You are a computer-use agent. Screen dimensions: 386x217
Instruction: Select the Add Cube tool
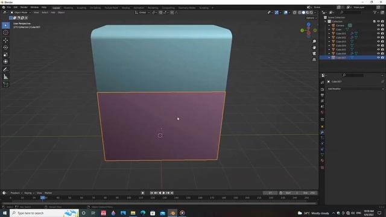tap(5, 85)
